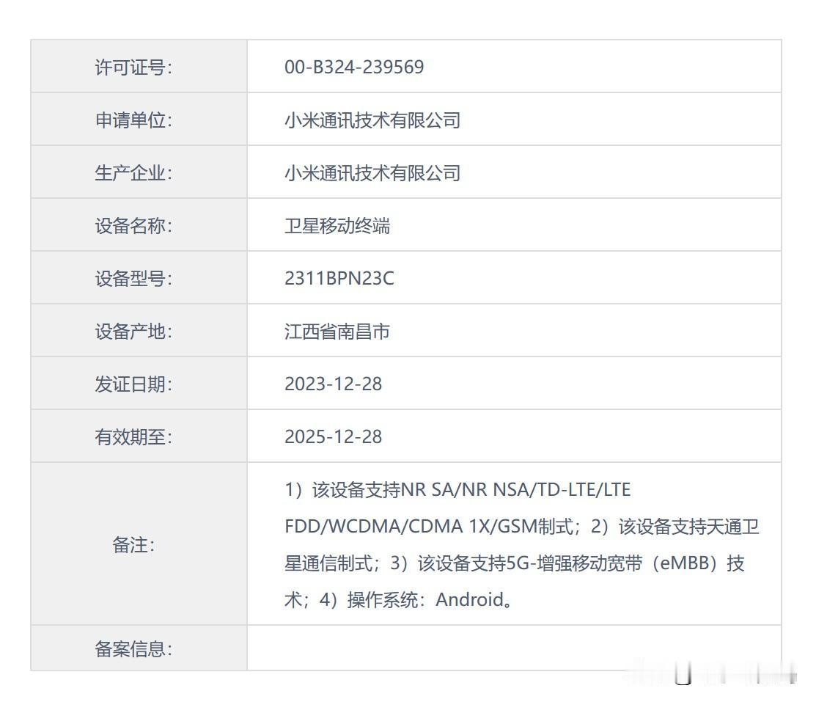The height and width of the screenshot is (702, 816).
Task: Click the 设备型号 label
Action: 133,278
